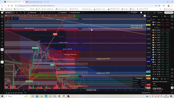174x98 pixels.
Task: Open the Симулятор рынка replay button
Action: point(74,13)
